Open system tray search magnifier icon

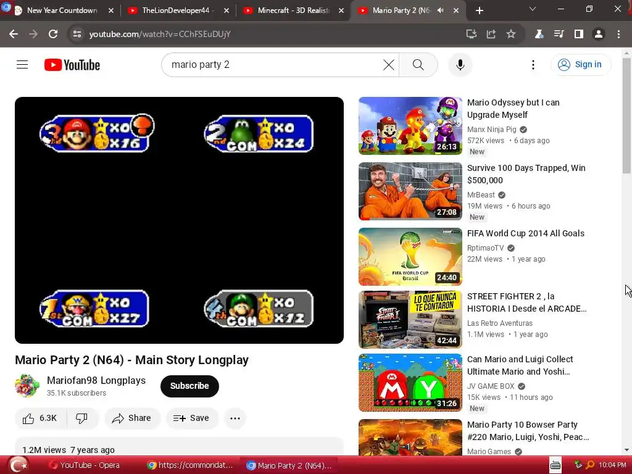pos(590,465)
